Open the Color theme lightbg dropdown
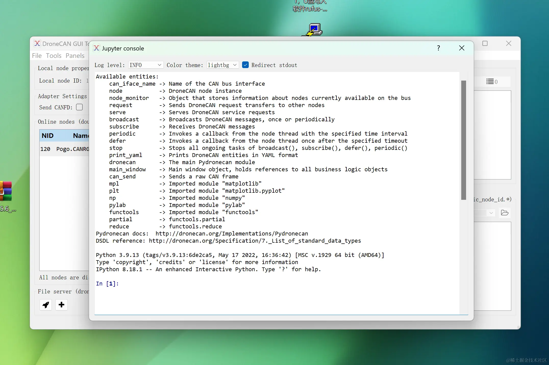This screenshot has width=549, height=365. pos(222,65)
